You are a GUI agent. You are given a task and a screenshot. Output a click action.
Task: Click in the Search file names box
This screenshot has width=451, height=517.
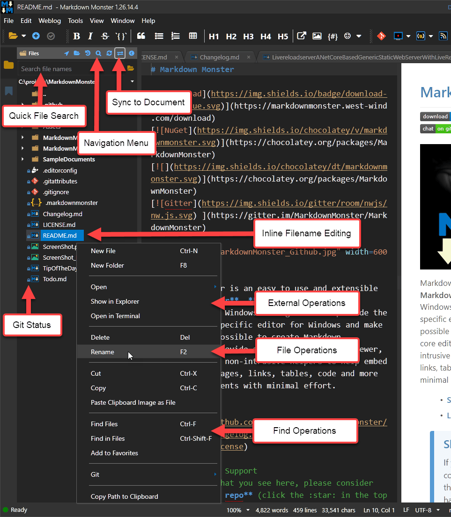pyautogui.click(x=72, y=69)
